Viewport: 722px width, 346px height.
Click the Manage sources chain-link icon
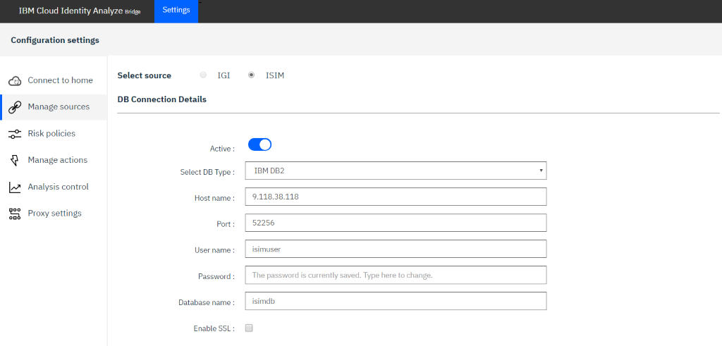pyautogui.click(x=16, y=107)
